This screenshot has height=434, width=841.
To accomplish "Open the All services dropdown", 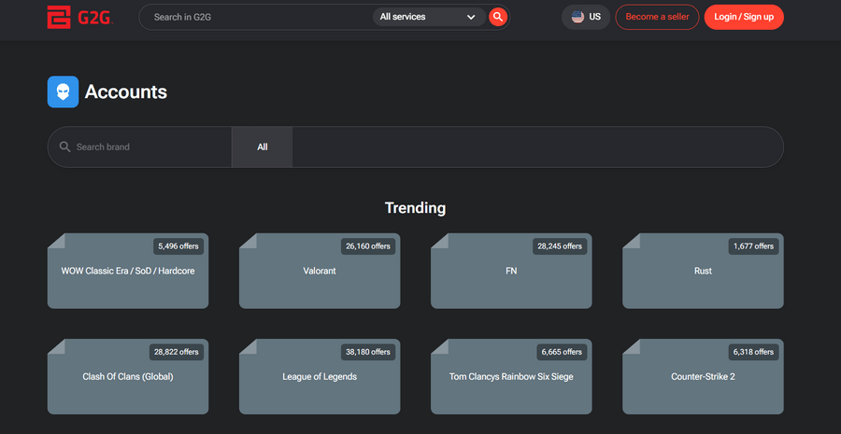I will point(429,17).
